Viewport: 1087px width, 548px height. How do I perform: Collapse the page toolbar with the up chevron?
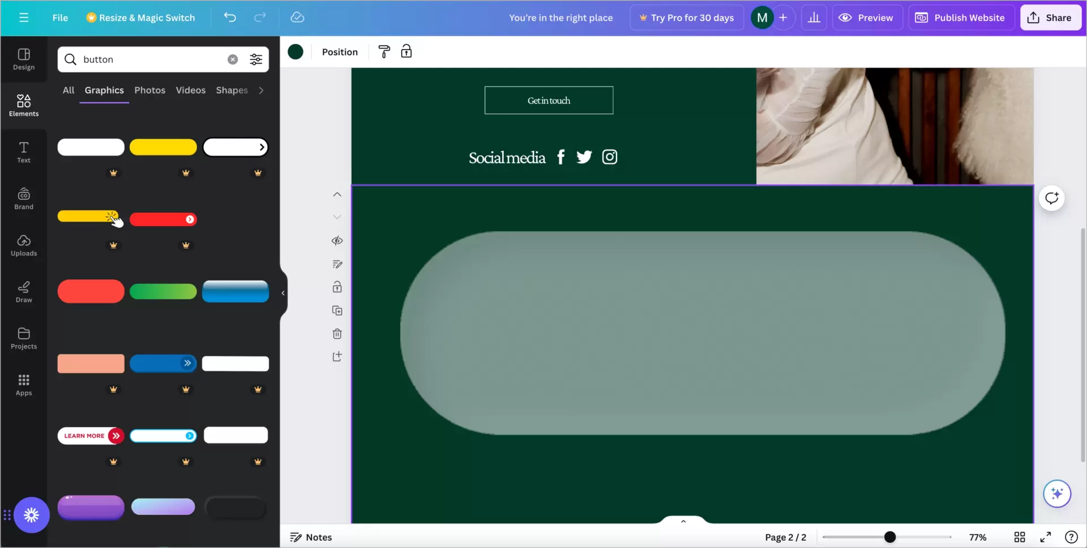tap(683, 521)
